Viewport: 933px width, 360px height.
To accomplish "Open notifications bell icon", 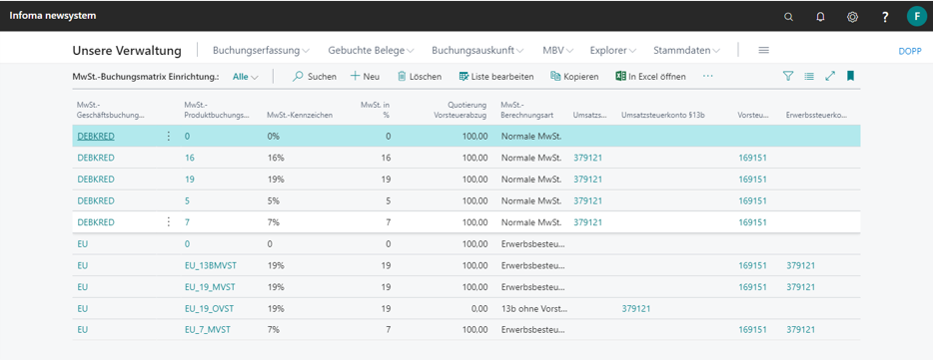I will click(x=820, y=17).
